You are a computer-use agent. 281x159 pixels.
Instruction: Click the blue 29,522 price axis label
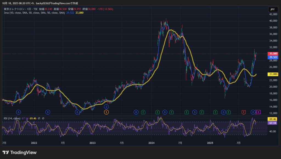point(273,57)
